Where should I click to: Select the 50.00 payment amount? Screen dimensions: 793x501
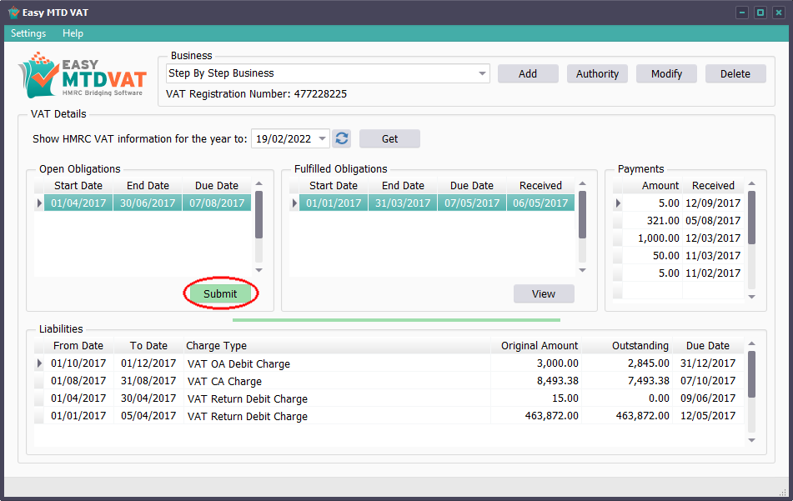pyautogui.click(x=652, y=256)
